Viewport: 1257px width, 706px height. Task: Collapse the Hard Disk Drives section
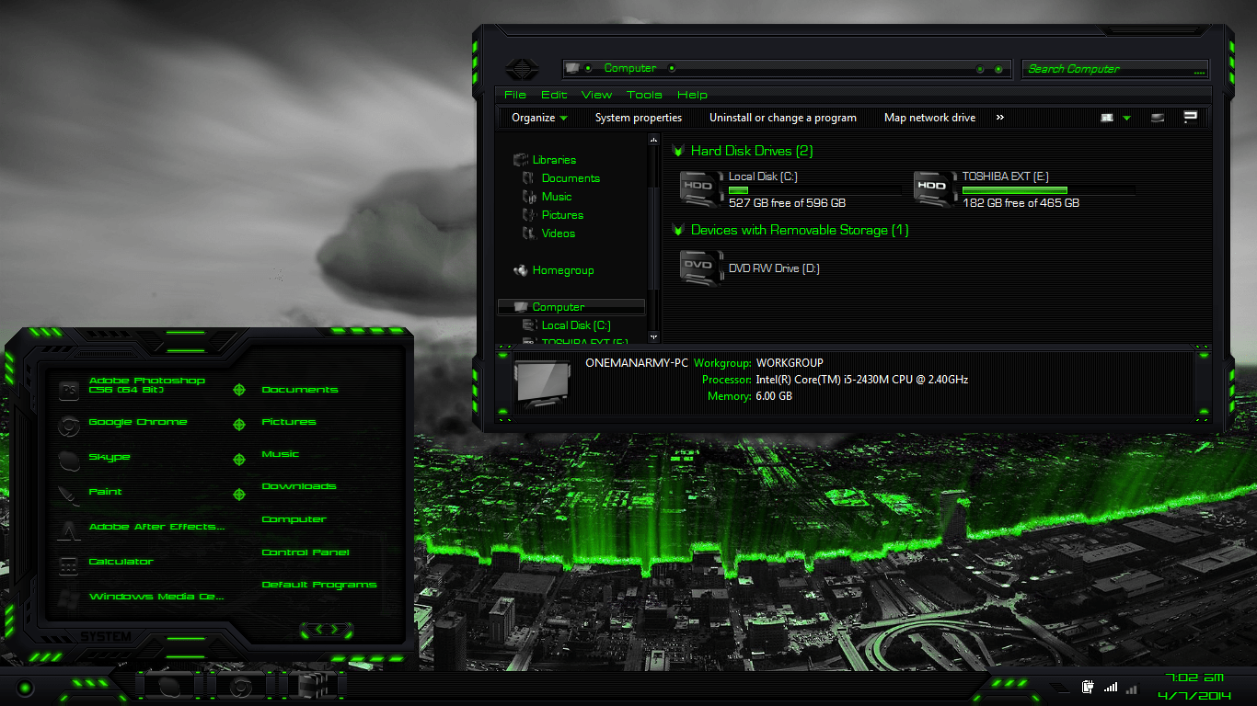tap(679, 151)
